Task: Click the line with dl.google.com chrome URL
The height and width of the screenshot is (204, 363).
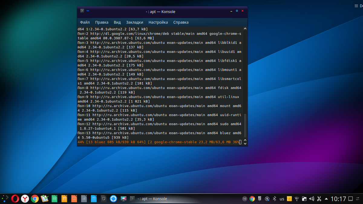Action: 159,34
